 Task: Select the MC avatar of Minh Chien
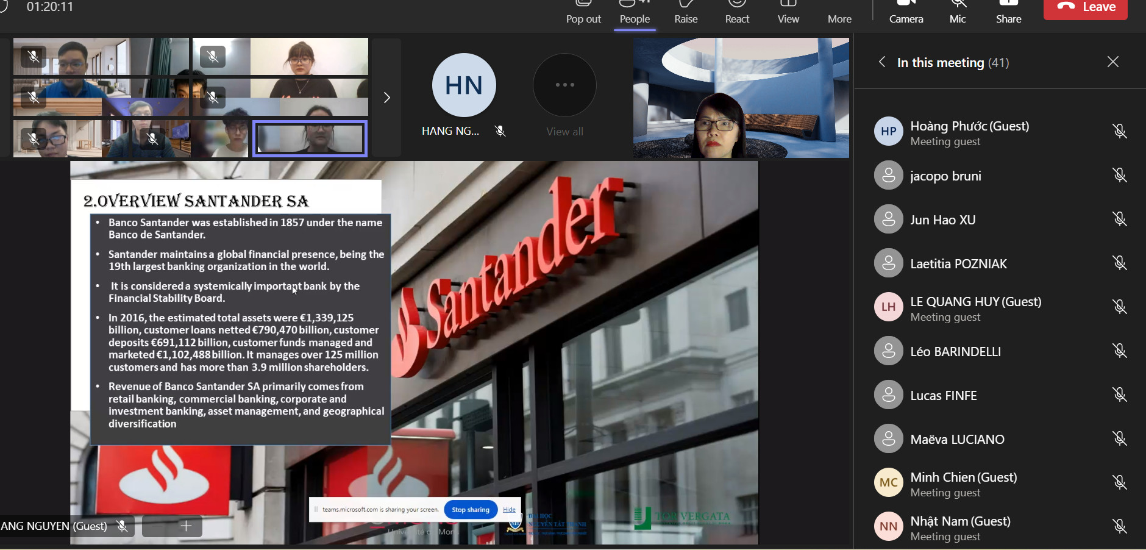click(889, 482)
